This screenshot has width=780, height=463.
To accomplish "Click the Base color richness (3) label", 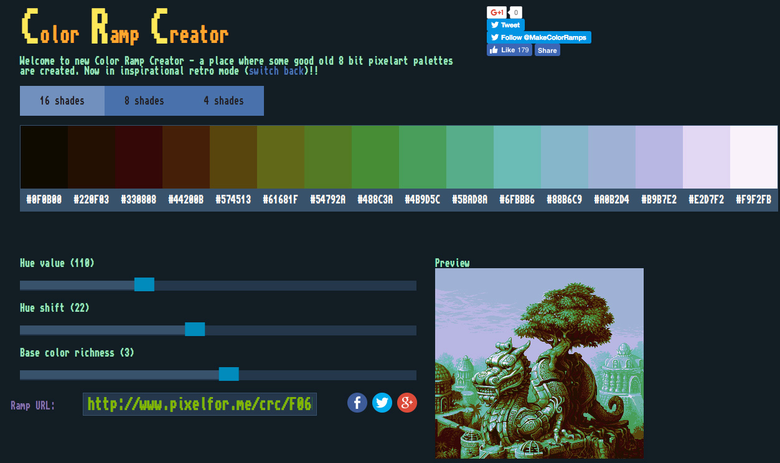I will (77, 353).
